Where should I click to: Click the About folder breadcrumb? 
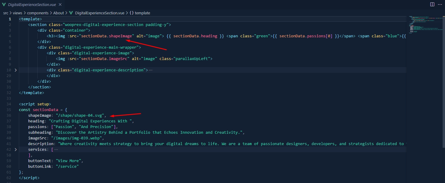[58, 13]
